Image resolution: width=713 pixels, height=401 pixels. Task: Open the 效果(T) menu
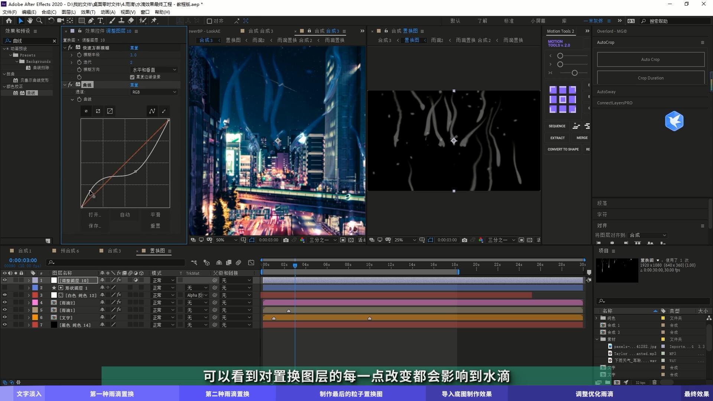tap(88, 12)
